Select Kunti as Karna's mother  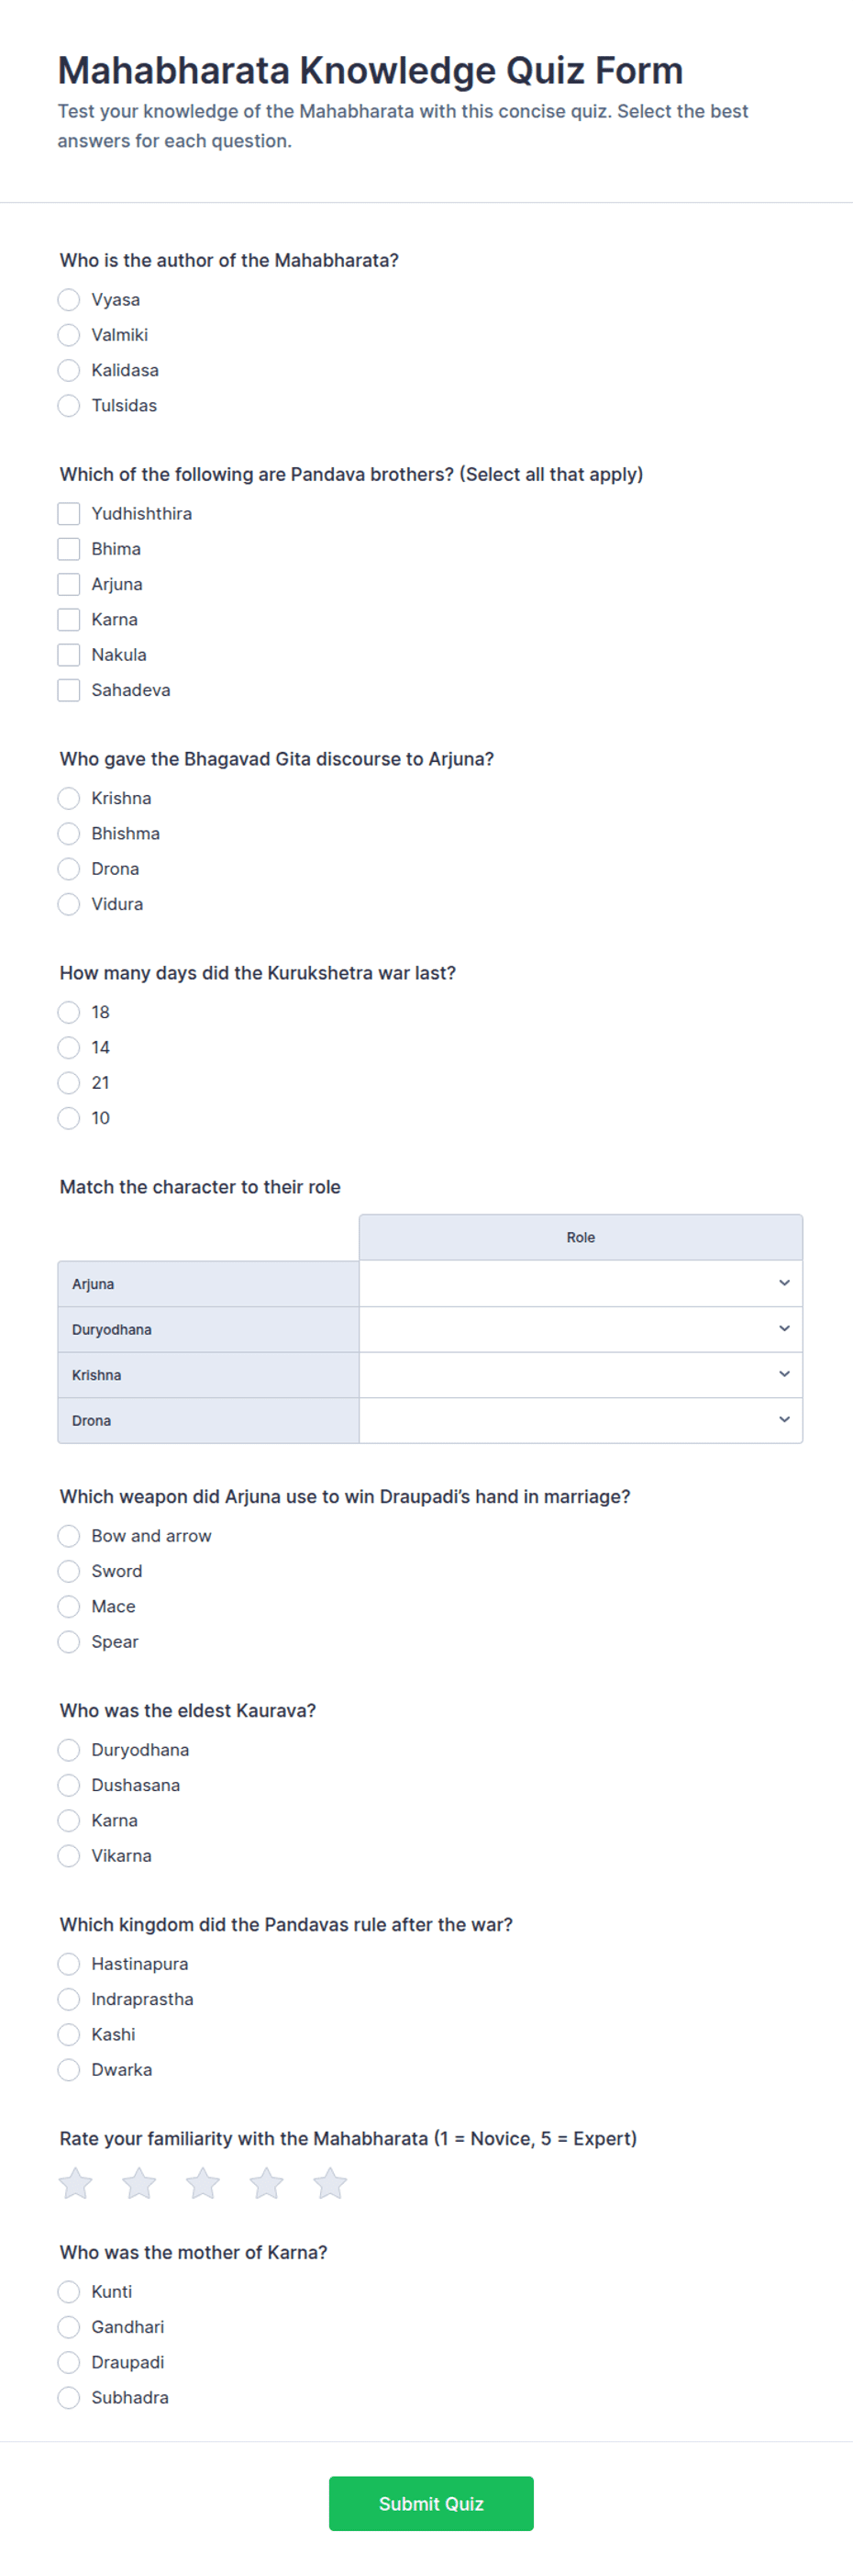click(69, 2291)
